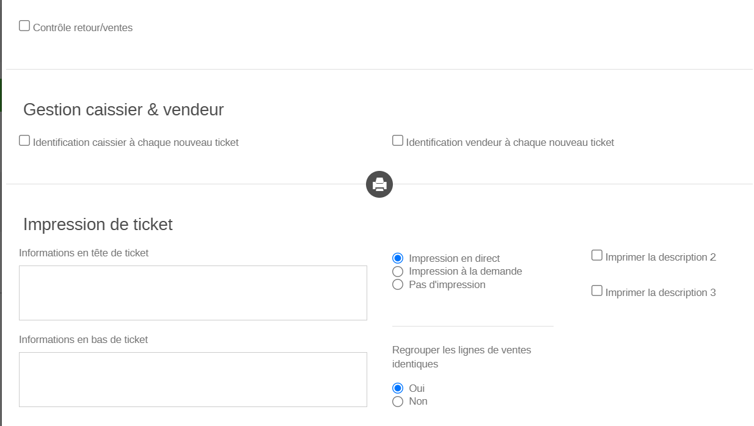Screen dimensions: 754x426
Task: Click the Informations en tête de ticket label
Action: pos(84,253)
